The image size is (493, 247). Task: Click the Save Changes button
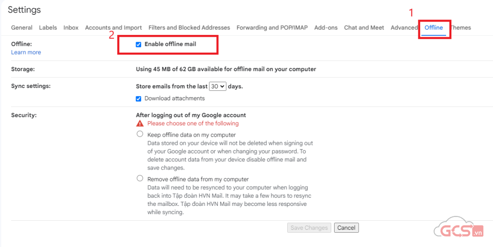309,228
